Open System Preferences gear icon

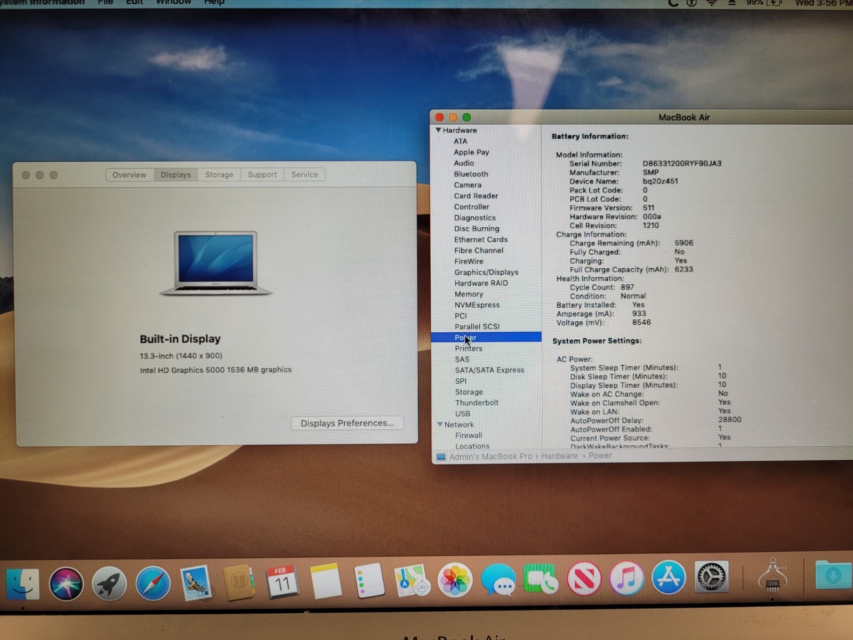click(712, 577)
